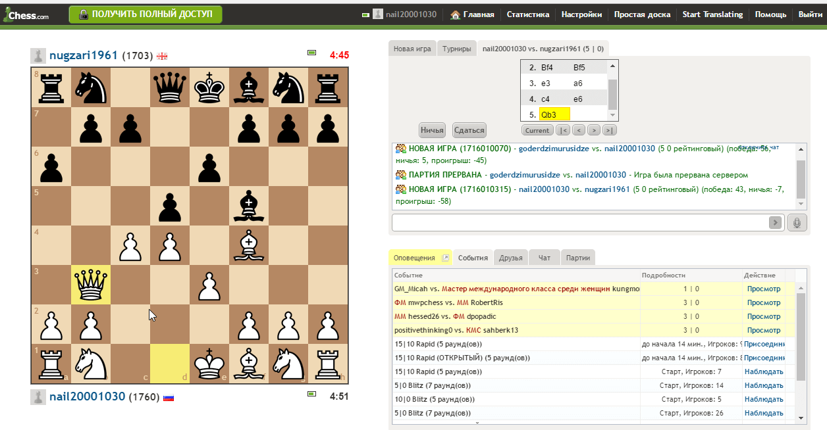Click the microphone icon beside chat input

pos(797,223)
